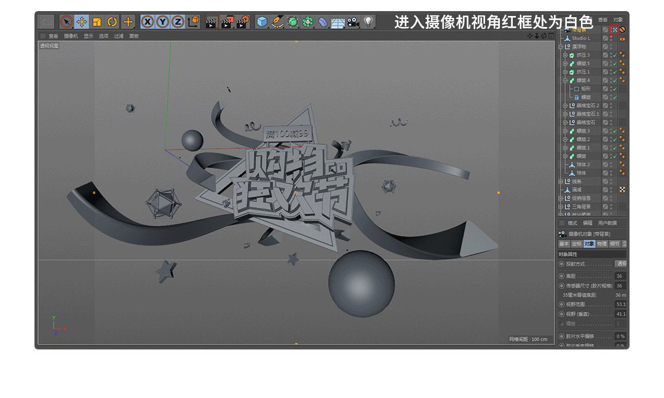Add a Cube primitive object

[x=262, y=21]
